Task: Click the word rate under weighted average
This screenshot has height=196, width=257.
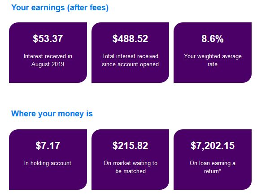Action: [213, 64]
